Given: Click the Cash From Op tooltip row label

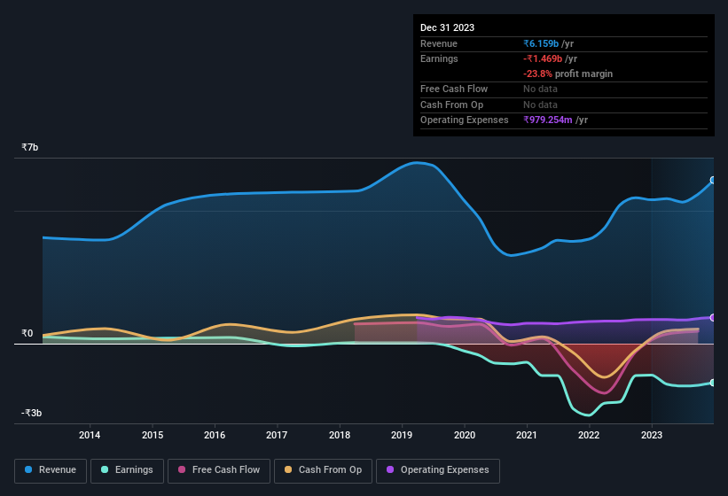Looking at the screenshot, I should [451, 105].
